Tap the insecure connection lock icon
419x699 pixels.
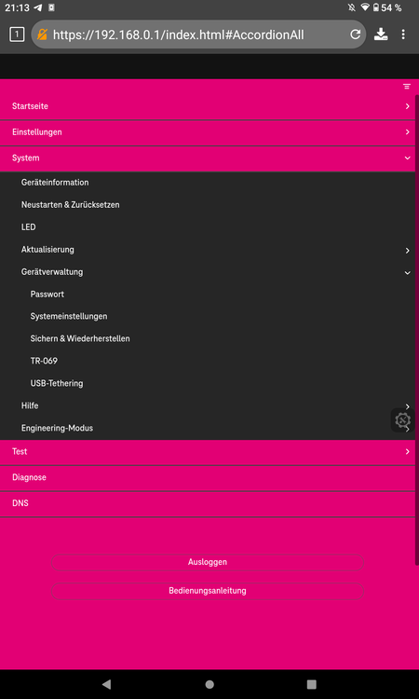(x=42, y=34)
